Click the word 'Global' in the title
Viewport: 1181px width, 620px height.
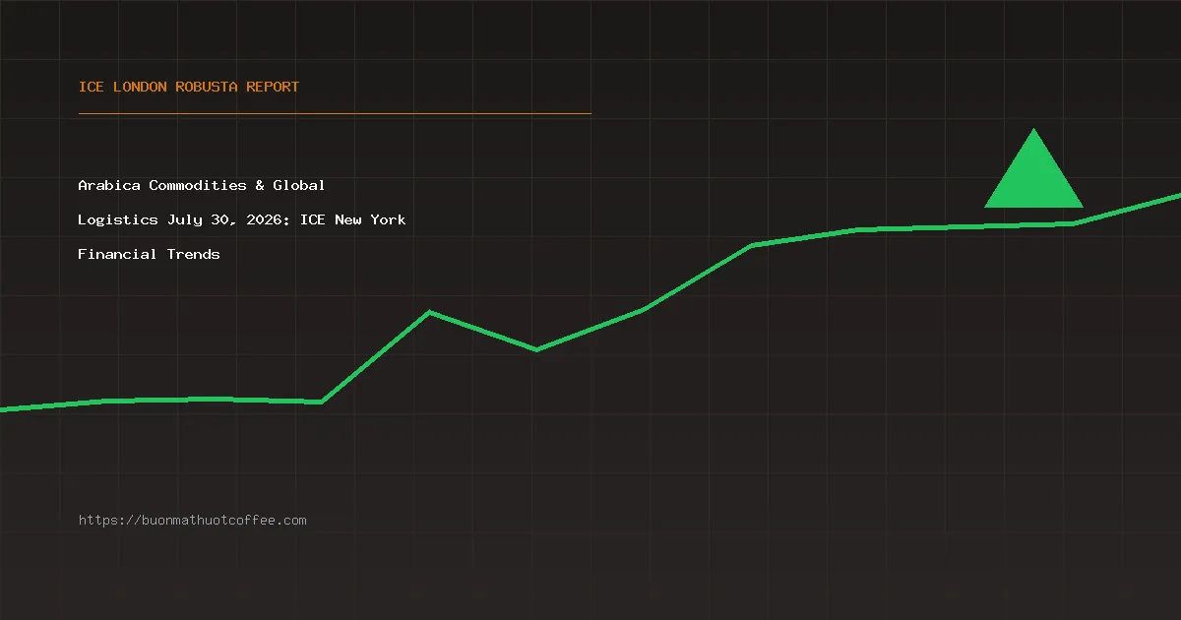pos(299,185)
